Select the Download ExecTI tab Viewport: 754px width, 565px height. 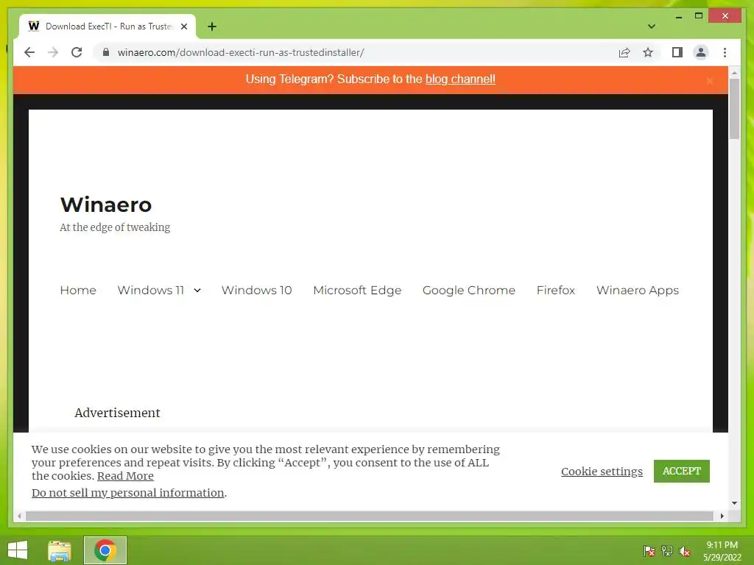(x=108, y=26)
